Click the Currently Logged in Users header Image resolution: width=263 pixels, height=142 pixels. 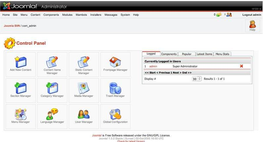163,61
